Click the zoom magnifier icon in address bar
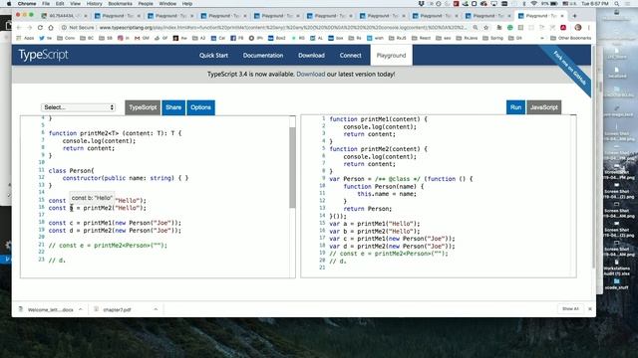The height and width of the screenshot is (358, 638). [476, 28]
